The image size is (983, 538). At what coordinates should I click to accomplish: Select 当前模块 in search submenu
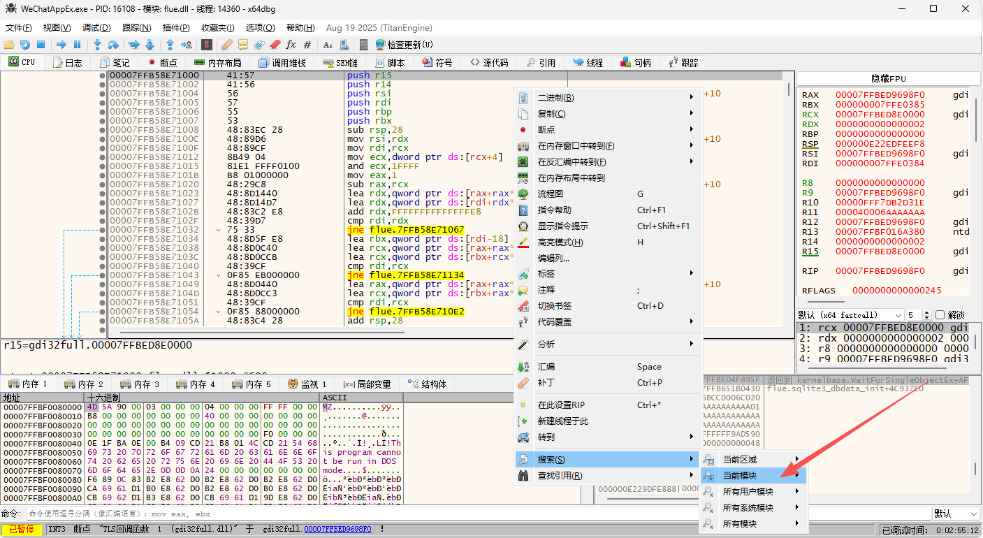tap(753, 476)
